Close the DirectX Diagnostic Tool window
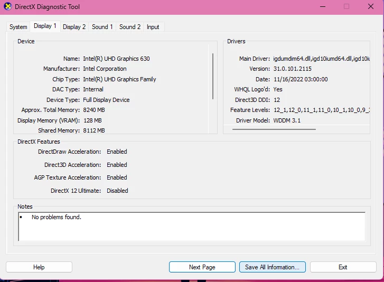 pos(371,7)
